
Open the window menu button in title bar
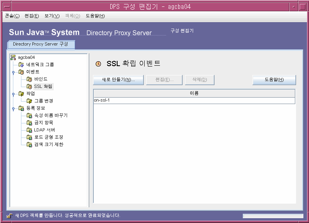click(7, 7)
